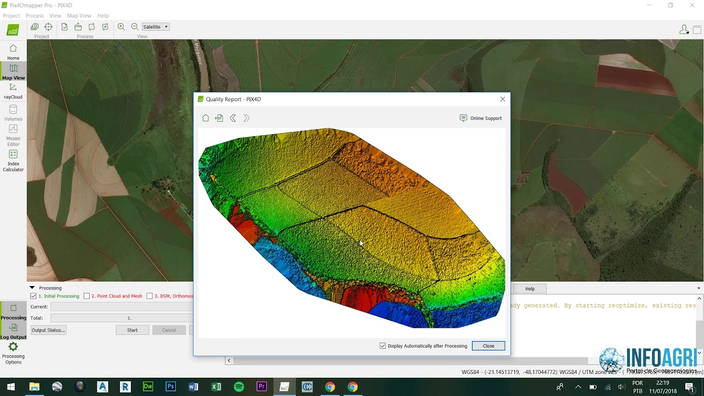Uncheck 1. Initial Processing checkbox
Image resolution: width=704 pixels, height=396 pixels.
pos(34,296)
